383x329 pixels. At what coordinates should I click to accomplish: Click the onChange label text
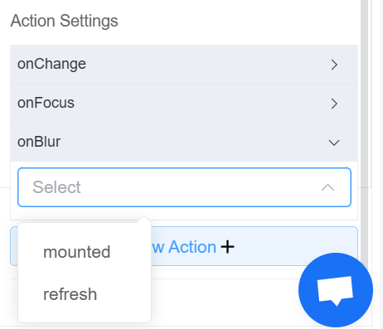coord(51,64)
